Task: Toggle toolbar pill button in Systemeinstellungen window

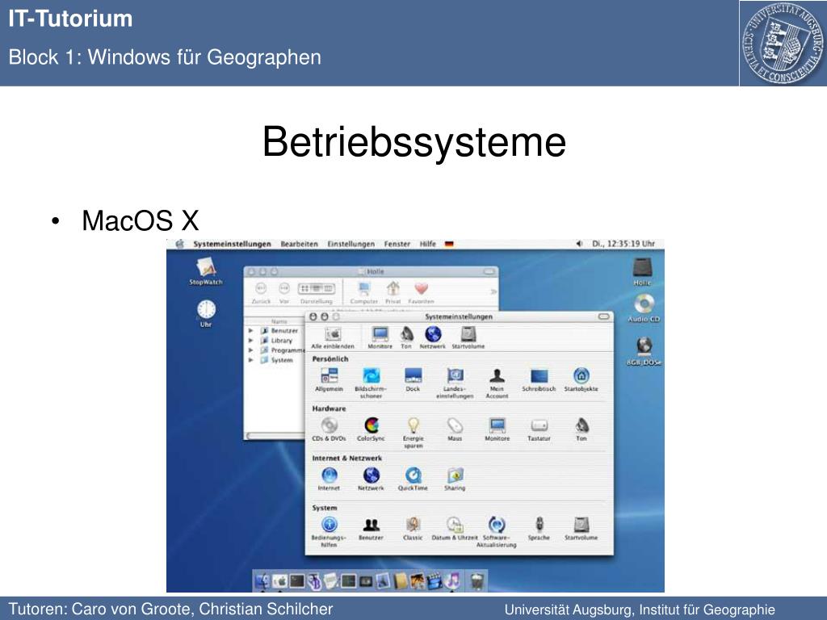Action: [x=604, y=316]
